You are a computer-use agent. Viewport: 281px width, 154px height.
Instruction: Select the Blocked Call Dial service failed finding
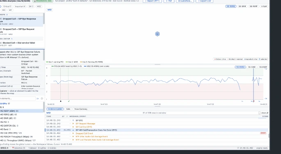[x=21, y=44]
